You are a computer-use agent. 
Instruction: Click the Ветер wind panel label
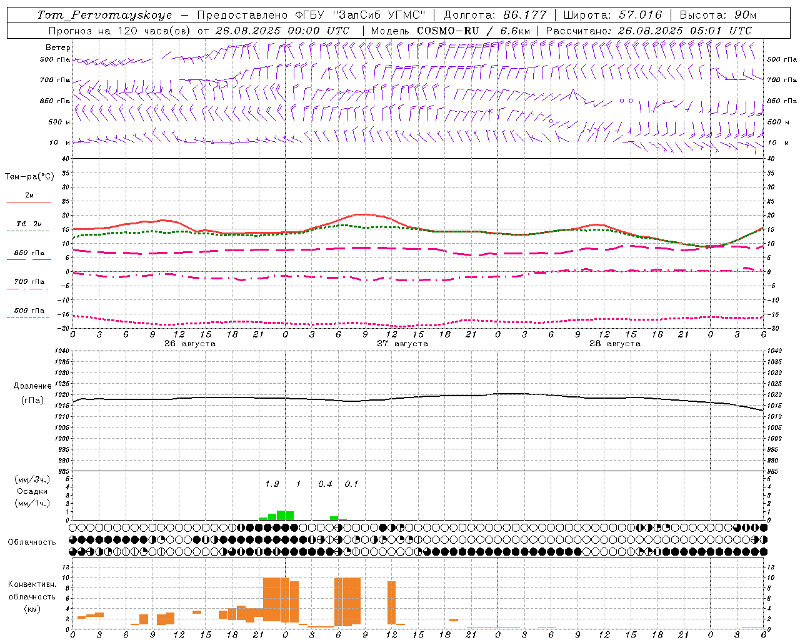click(58, 47)
